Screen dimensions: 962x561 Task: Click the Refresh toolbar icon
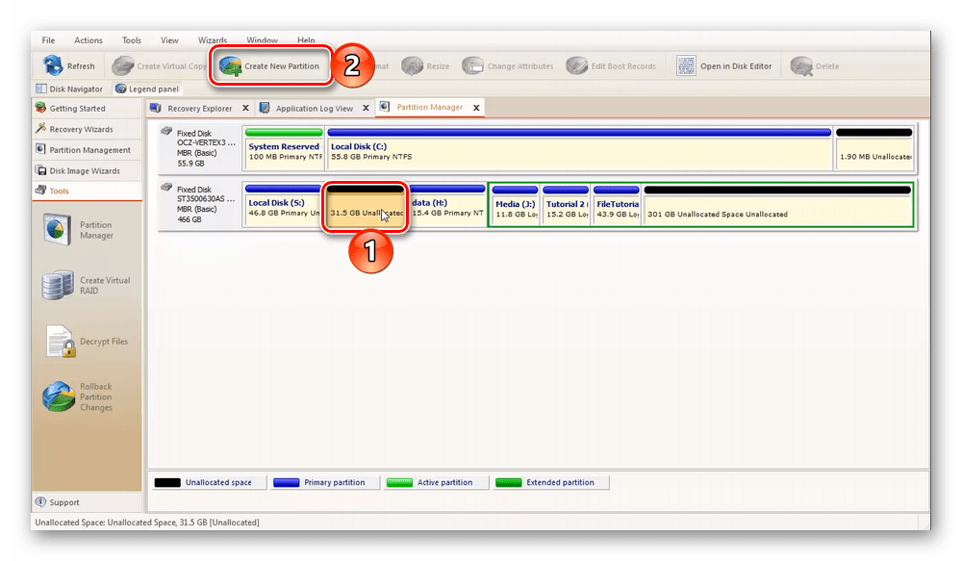pos(53,65)
